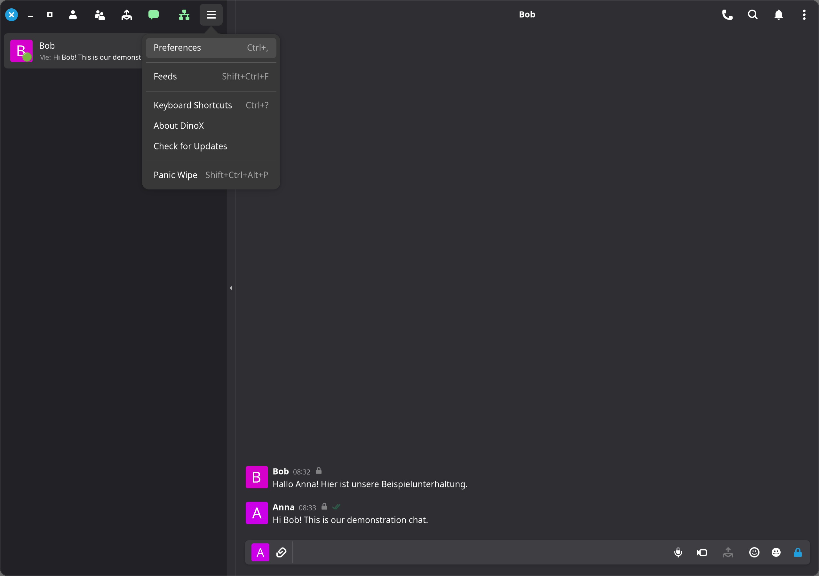Viewport: 819px width, 576px height.
Task: Toggle the blue encryption lock
Action: [798, 552]
